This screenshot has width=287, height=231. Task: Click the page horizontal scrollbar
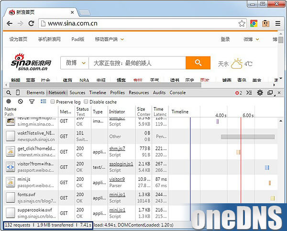(x=105, y=85)
